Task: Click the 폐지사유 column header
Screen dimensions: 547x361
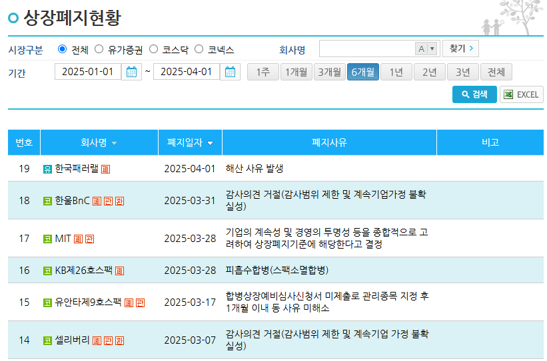Action: (329, 142)
